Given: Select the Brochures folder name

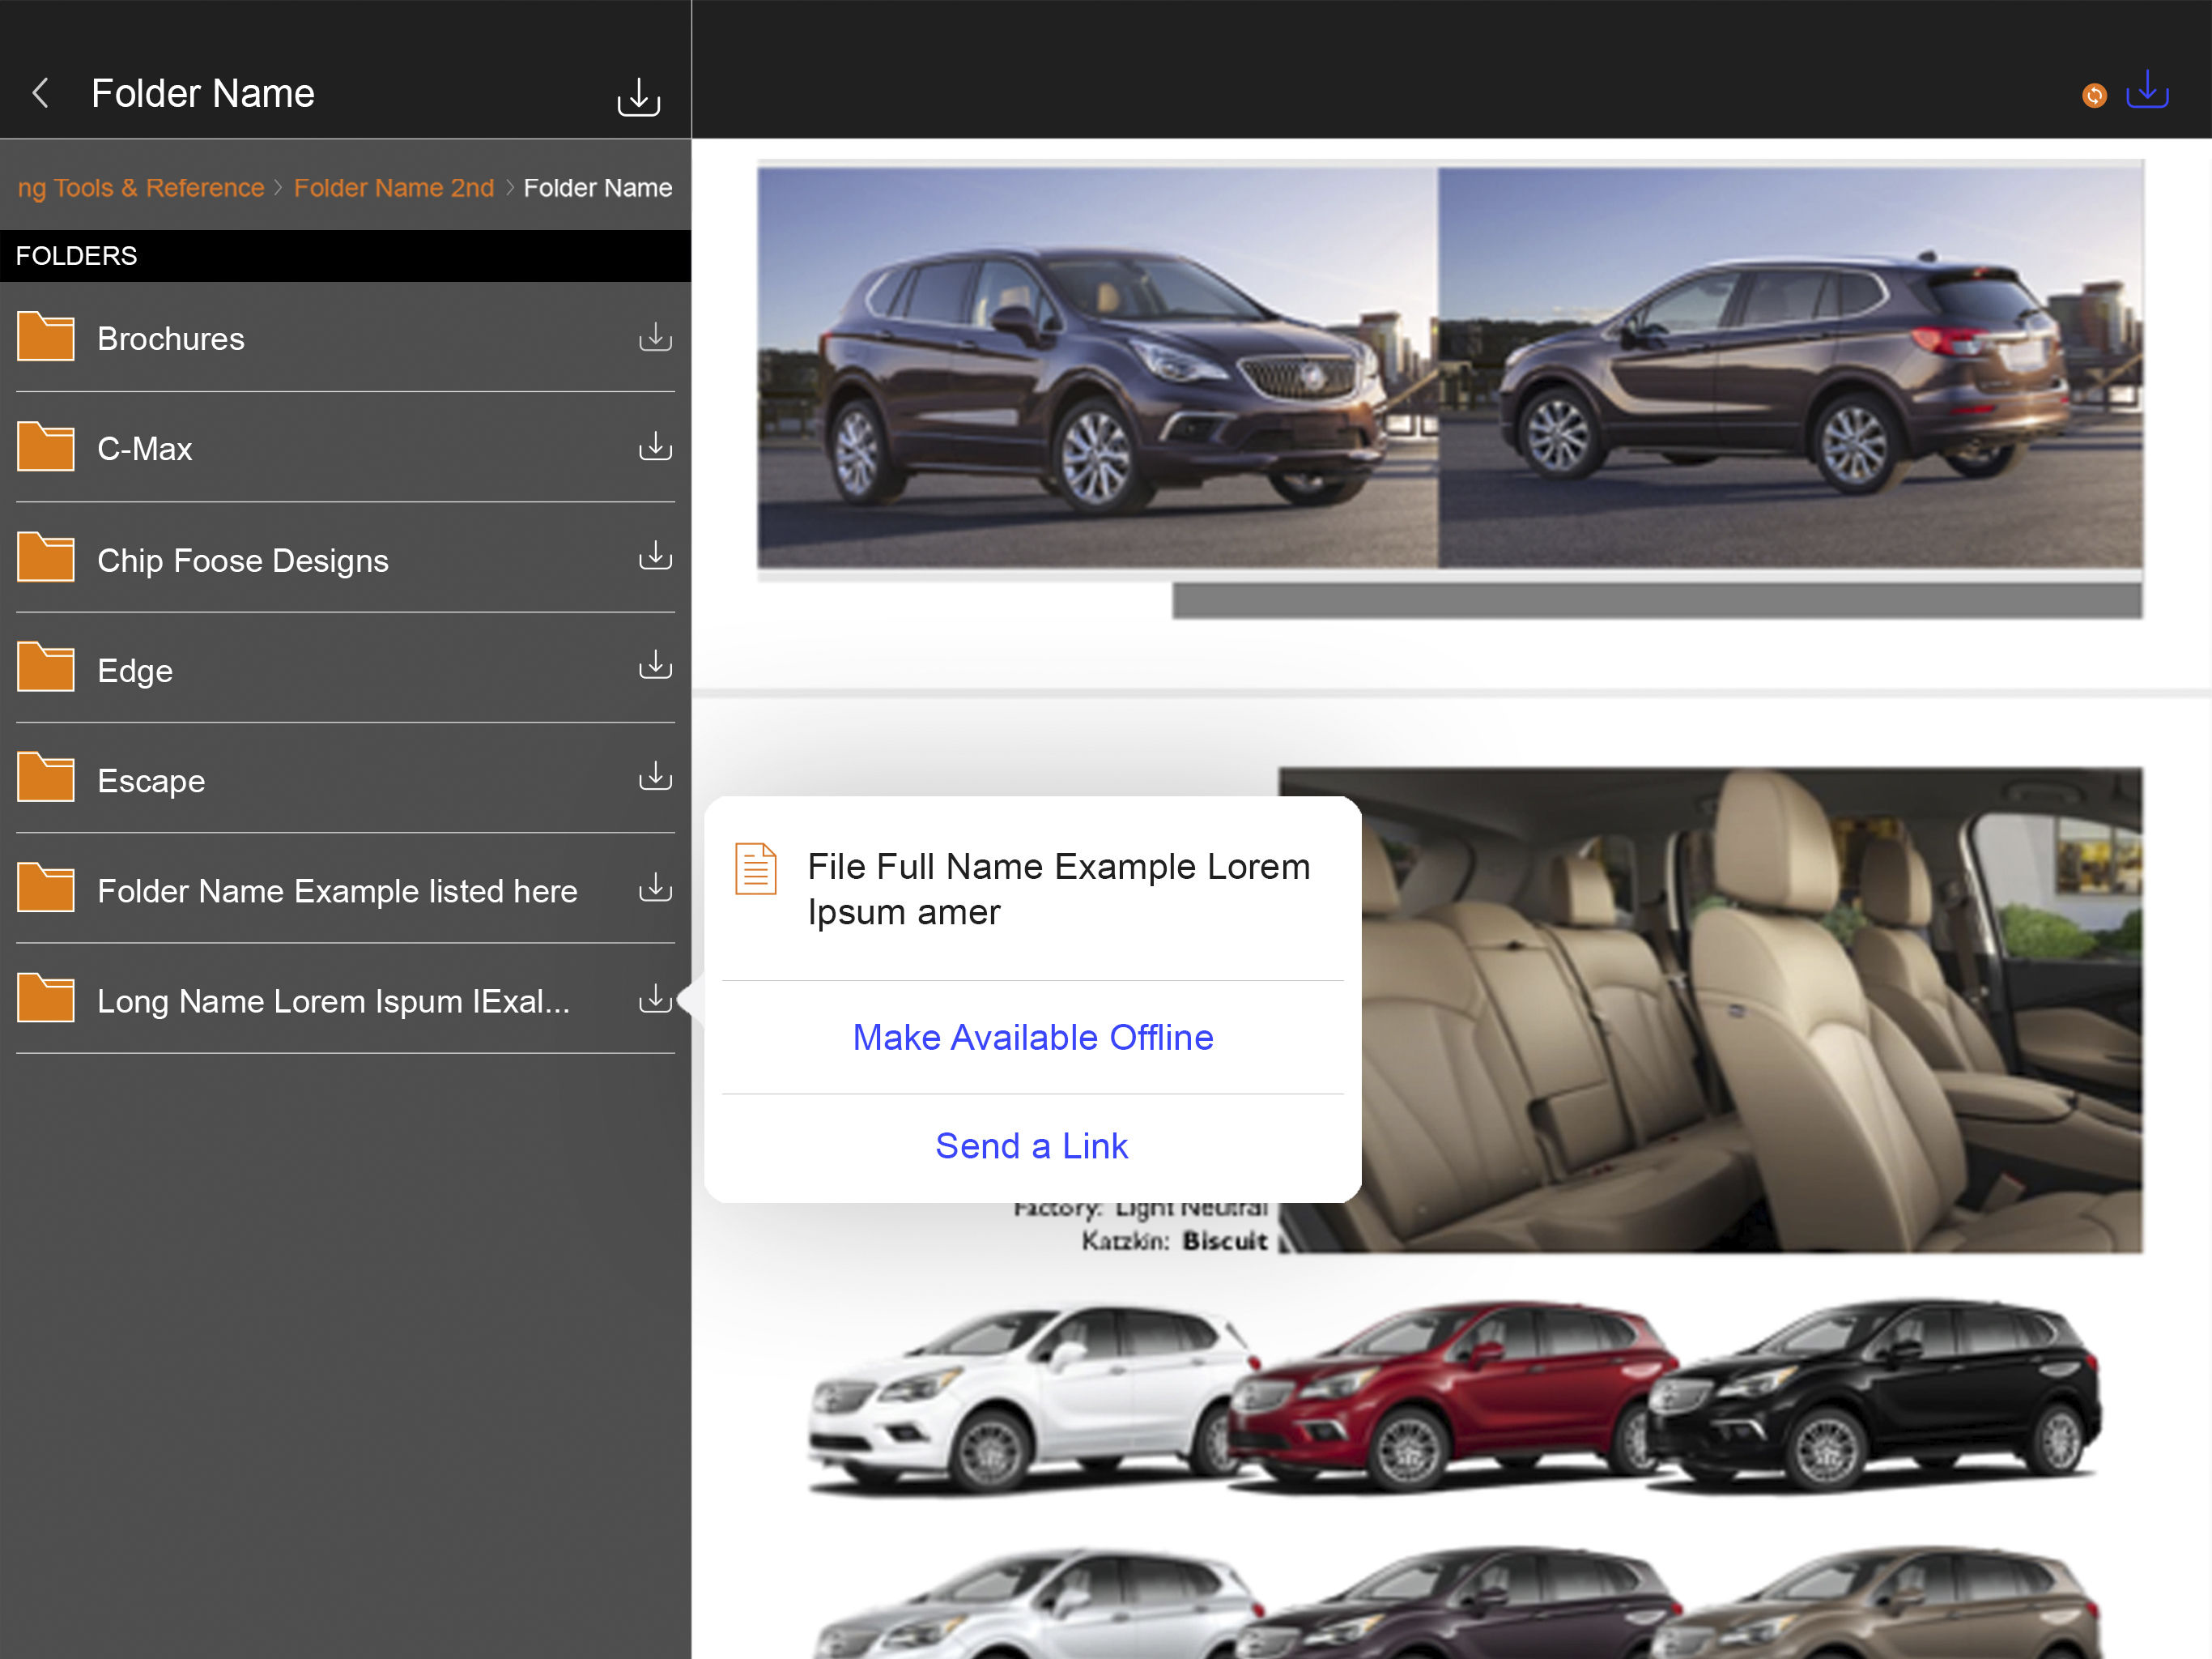Looking at the screenshot, I should (x=171, y=339).
